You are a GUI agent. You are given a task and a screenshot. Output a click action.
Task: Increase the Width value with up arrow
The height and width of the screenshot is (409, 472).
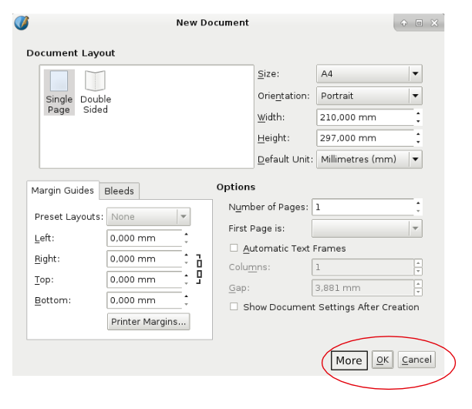click(418, 113)
